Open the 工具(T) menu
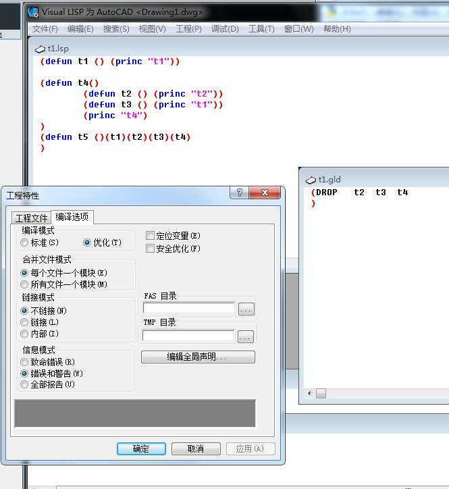 point(261,29)
